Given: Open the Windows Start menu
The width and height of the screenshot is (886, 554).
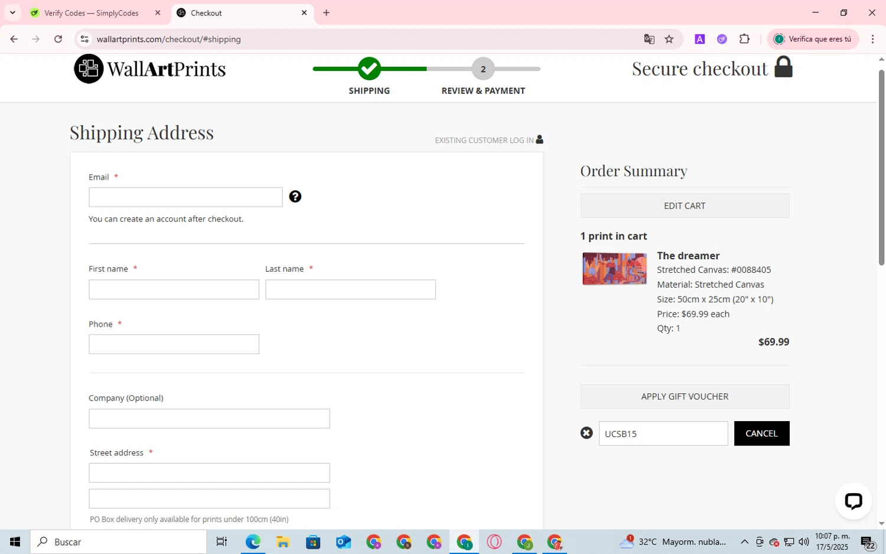Looking at the screenshot, I should (x=15, y=542).
